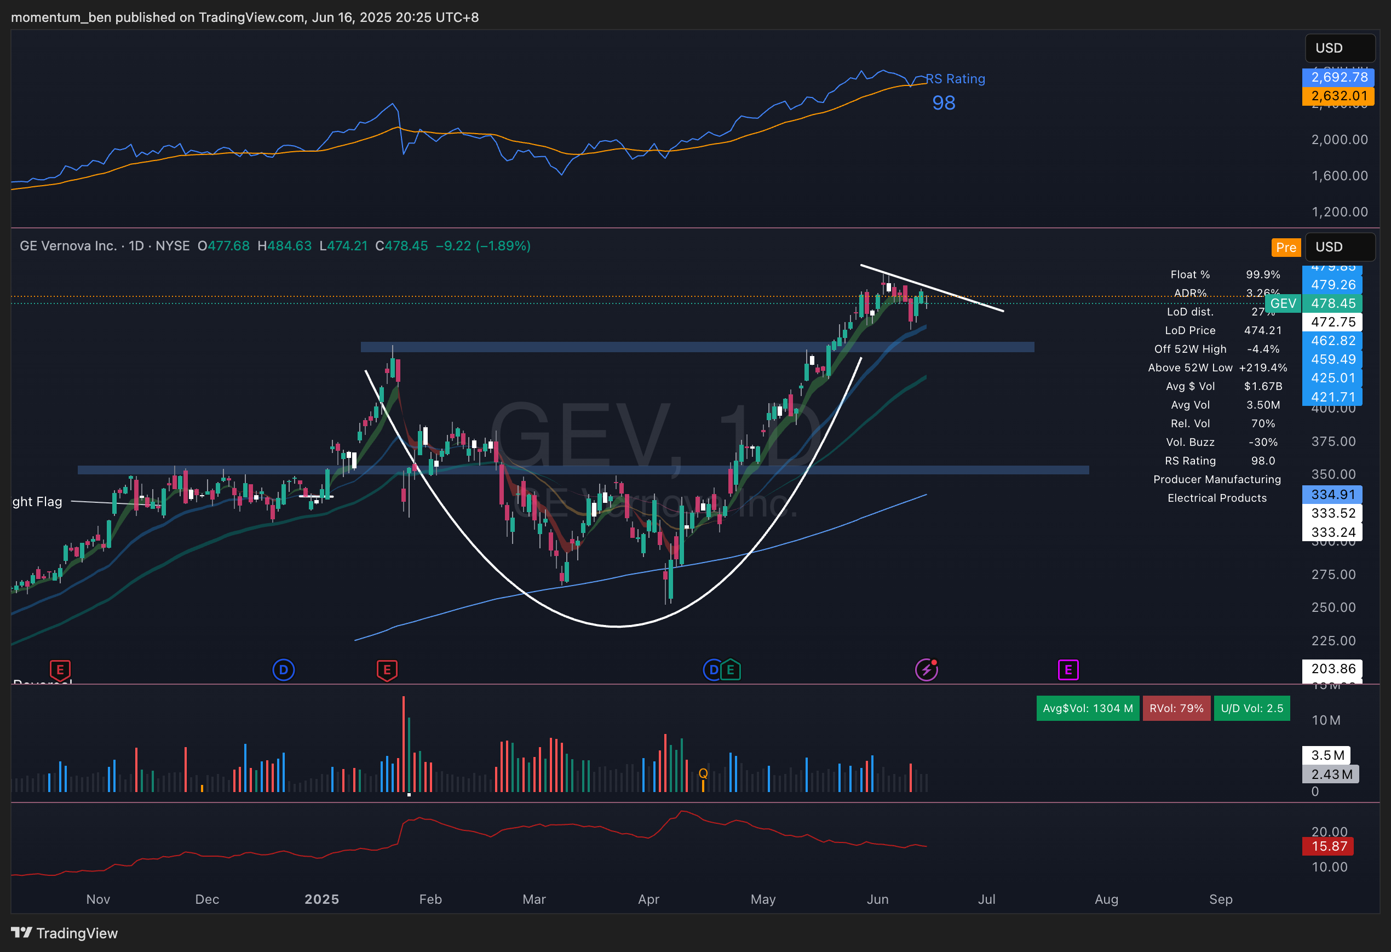Click the blue dividend D marker near December
Viewport: 1391px width, 952px height.
[x=284, y=669]
